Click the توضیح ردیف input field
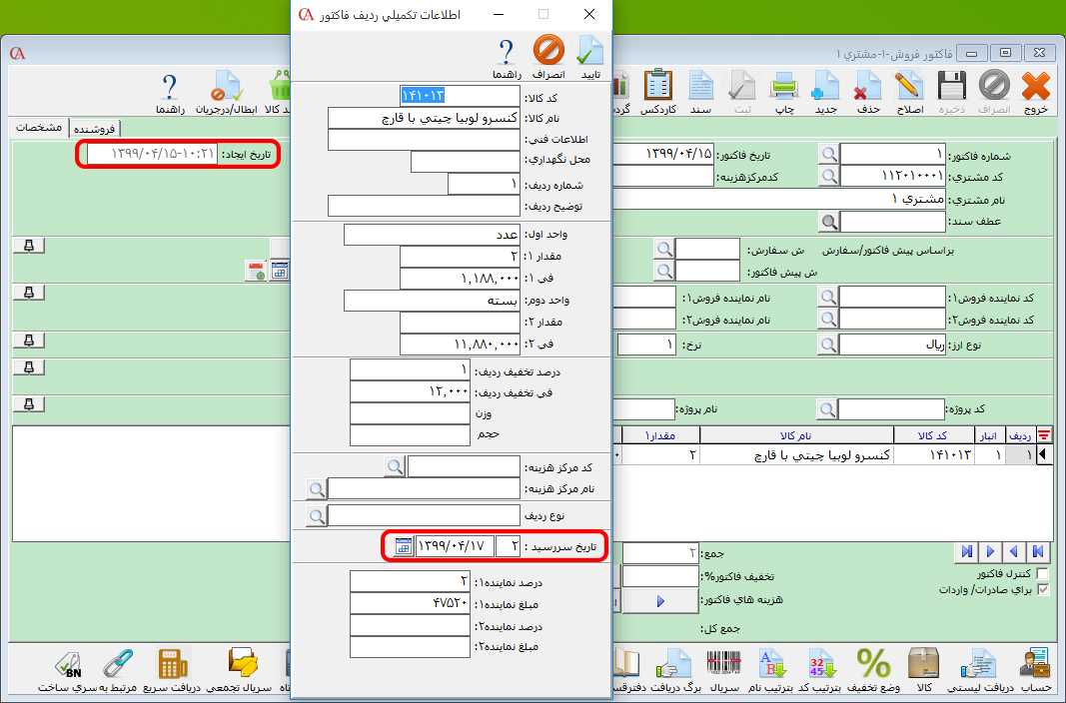The height and width of the screenshot is (703, 1066). (x=424, y=206)
